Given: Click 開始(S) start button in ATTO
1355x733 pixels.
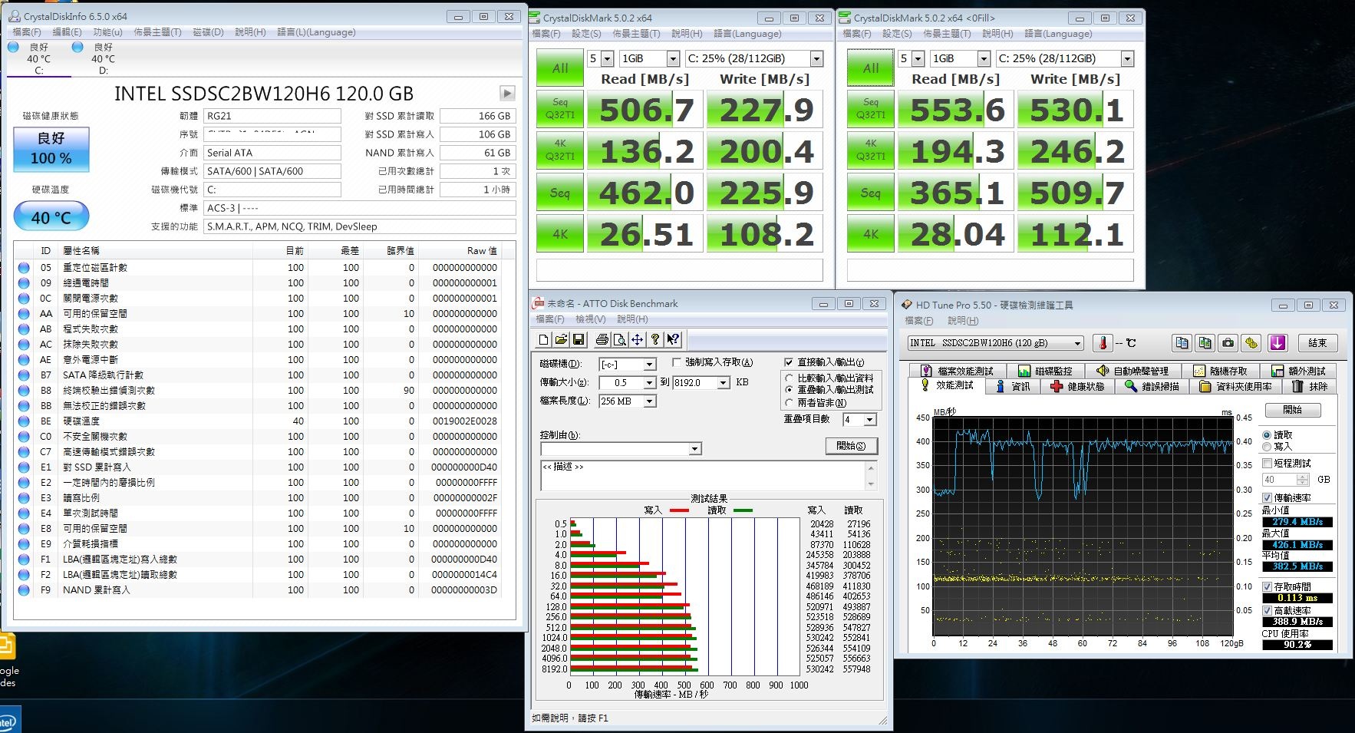Looking at the screenshot, I should pyautogui.click(x=851, y=446).
